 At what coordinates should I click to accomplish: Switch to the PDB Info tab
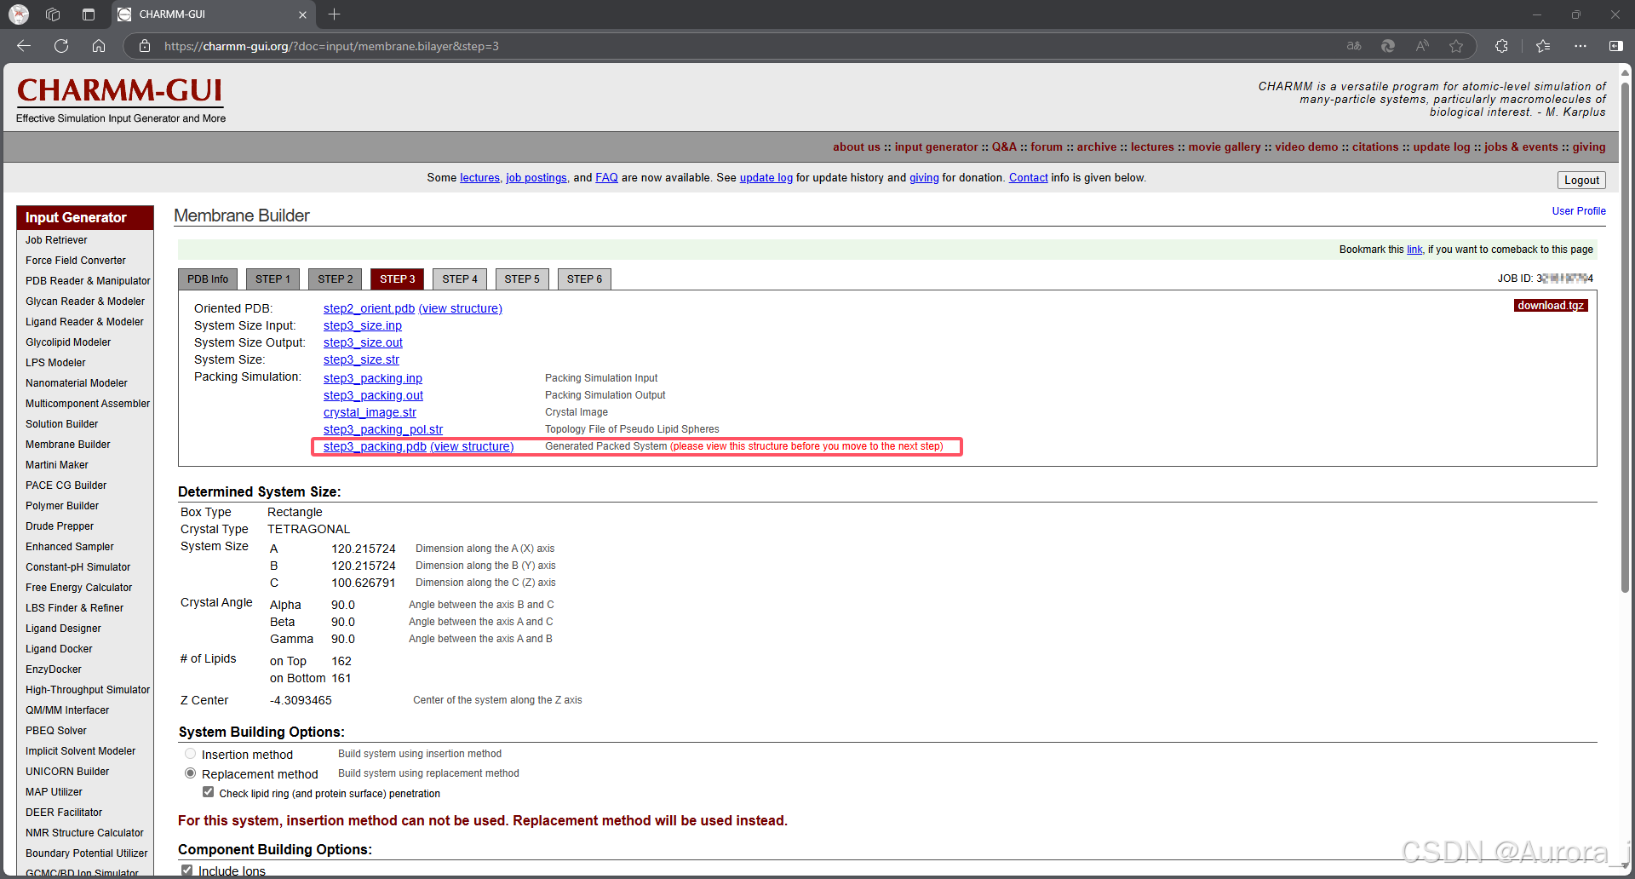tap(208, 279)
